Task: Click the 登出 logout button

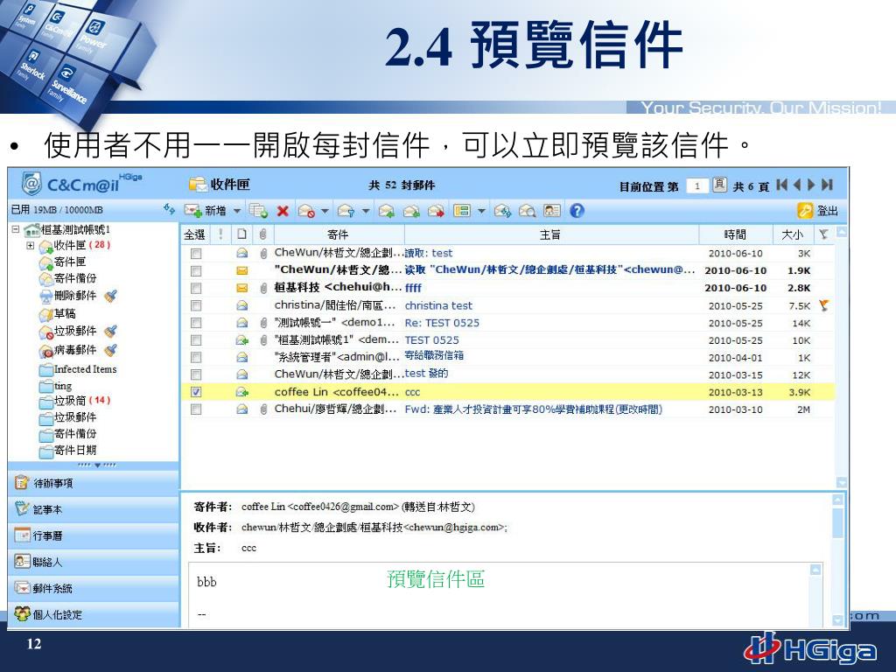Action: (818, 211)
